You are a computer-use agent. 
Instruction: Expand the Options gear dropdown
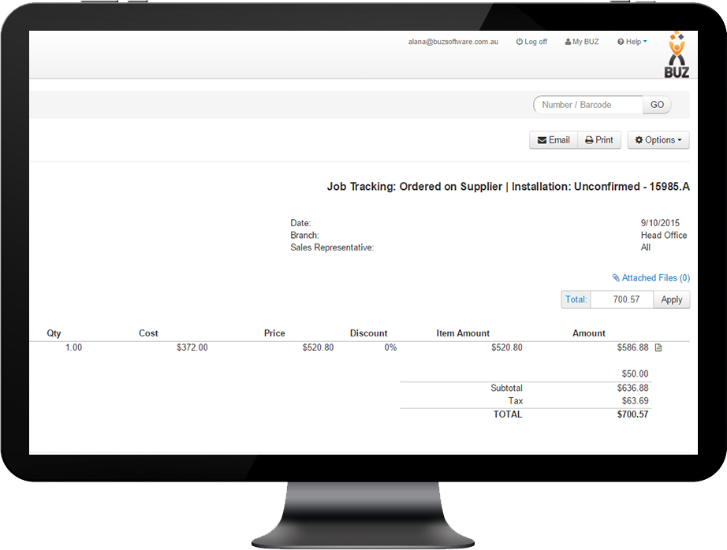click(x=658, y=140)
